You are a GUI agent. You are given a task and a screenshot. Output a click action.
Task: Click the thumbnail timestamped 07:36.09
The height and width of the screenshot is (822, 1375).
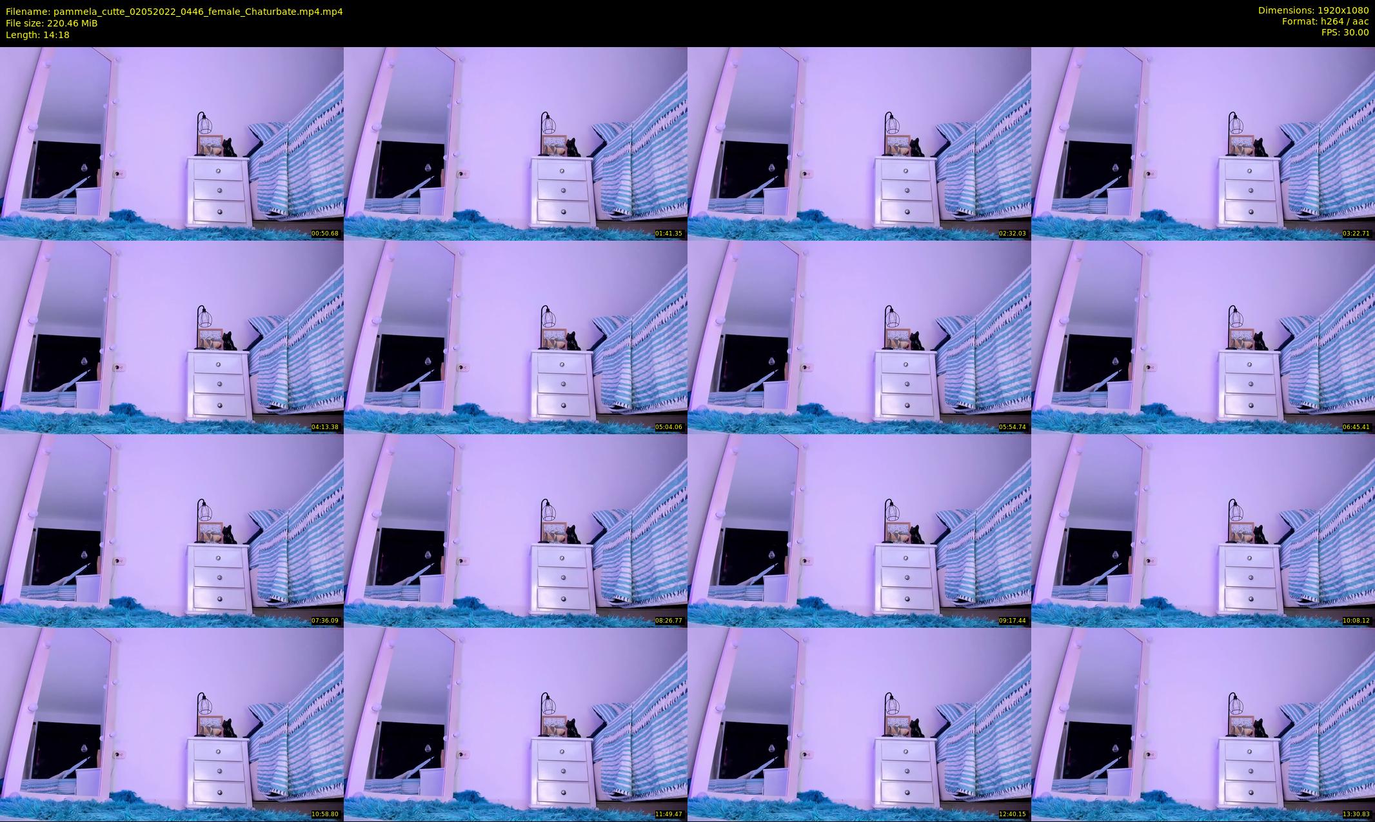point(172,530)
